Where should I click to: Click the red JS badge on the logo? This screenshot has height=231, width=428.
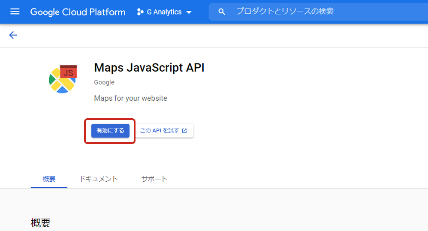[x=68, y=72]
